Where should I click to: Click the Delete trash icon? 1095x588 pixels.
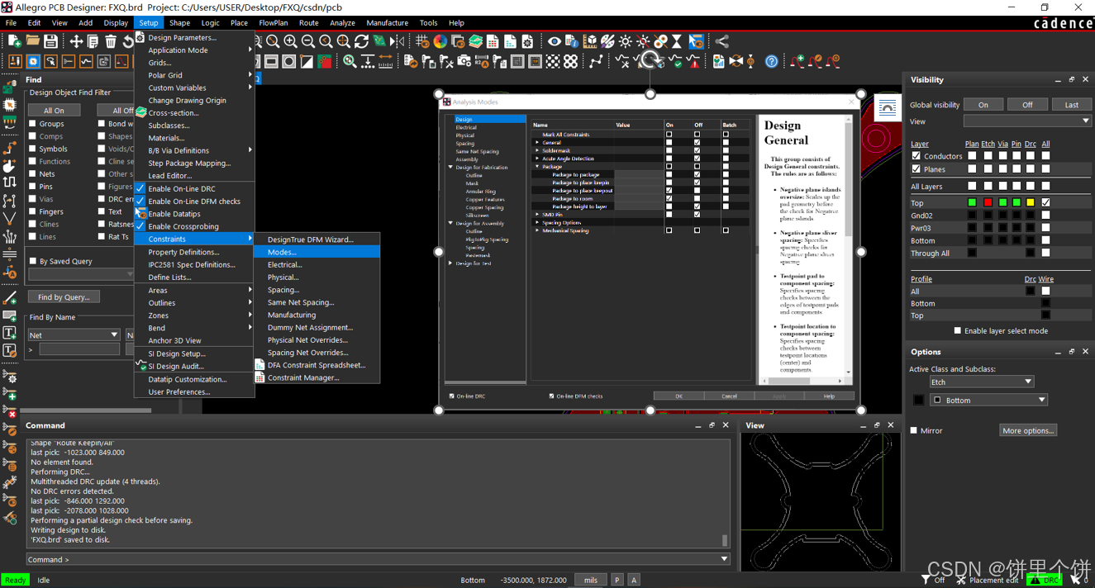click(111, 41)
